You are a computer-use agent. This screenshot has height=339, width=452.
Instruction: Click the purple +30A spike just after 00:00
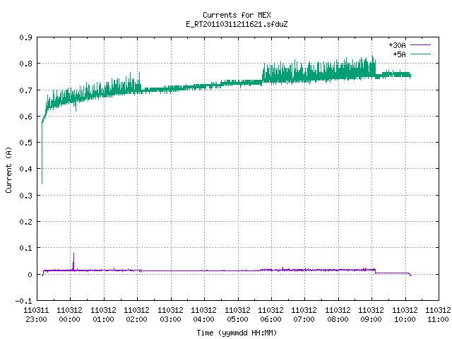[x=73, y=261]
